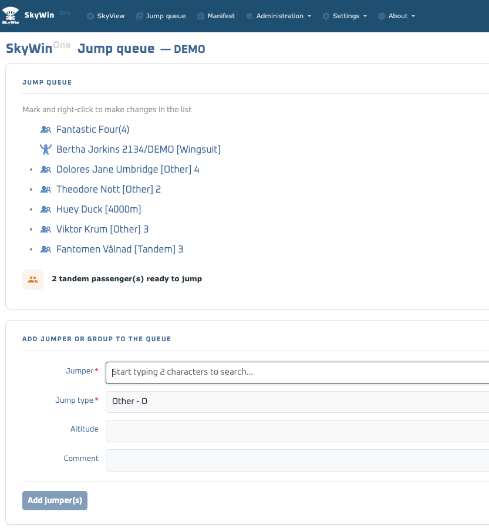Open the Jump type dropdown

(297, 402)
